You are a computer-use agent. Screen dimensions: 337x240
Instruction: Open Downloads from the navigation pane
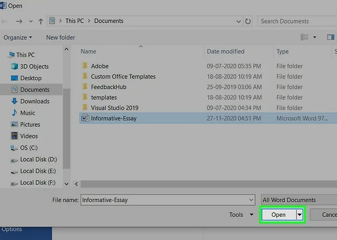pyautogui.click(x=35, y=101)
